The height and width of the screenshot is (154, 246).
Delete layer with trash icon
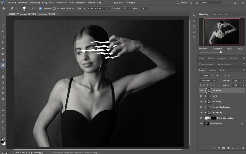[x=243, y=148]
